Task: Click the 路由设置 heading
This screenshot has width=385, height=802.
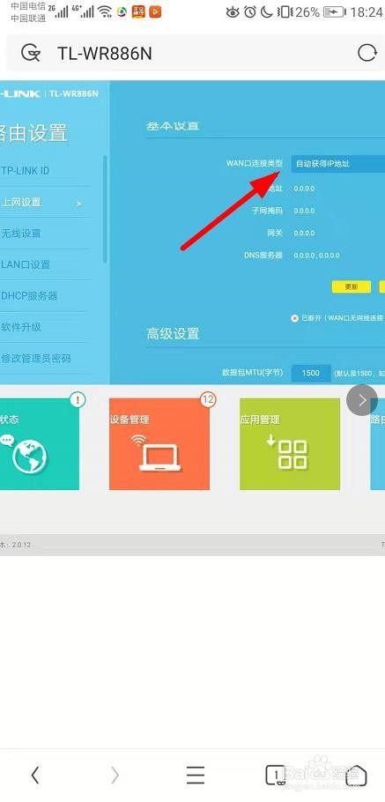Action: point(33,133)
